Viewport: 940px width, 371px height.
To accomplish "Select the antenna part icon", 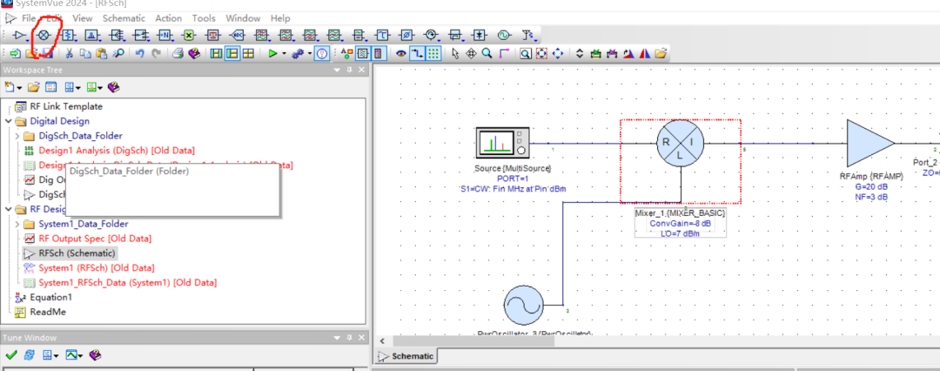I will click(527, 35).
